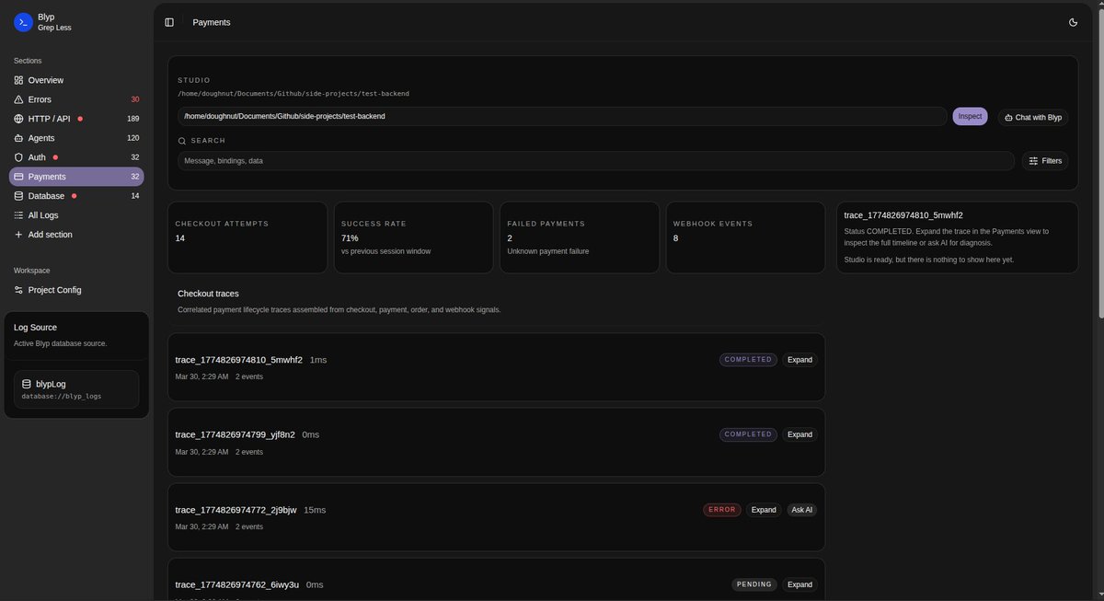Select the blypLog log source card

click(x=76, y=389)
